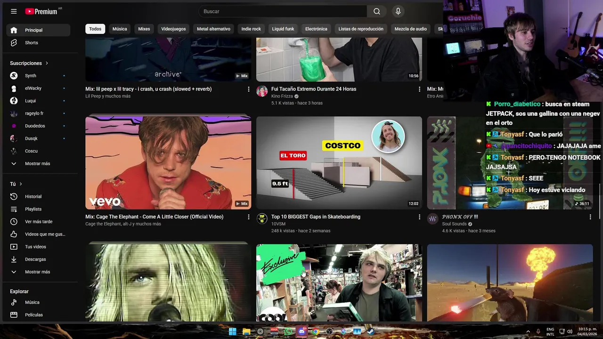
Task: Open 10VSM channel avatar
Action: pyautogui.click(x=262, y=219)
